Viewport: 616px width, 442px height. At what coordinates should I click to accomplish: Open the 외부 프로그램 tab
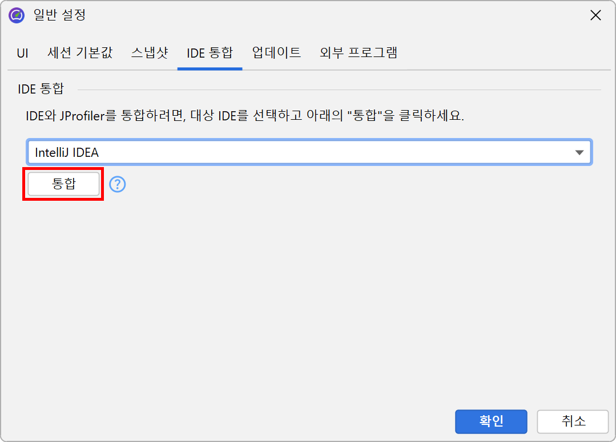pyautogui.click(x=359, y=52)
